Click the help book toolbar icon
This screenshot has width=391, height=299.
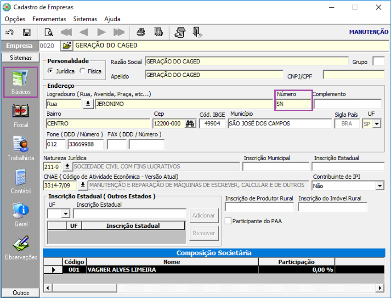[180, 33]
